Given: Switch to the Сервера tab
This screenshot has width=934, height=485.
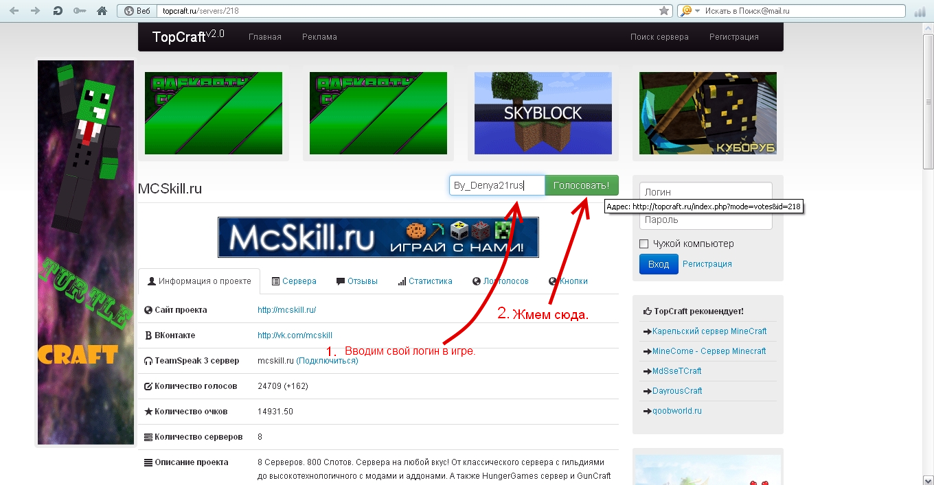Looking at the screenshot, I should pos(294,281).
